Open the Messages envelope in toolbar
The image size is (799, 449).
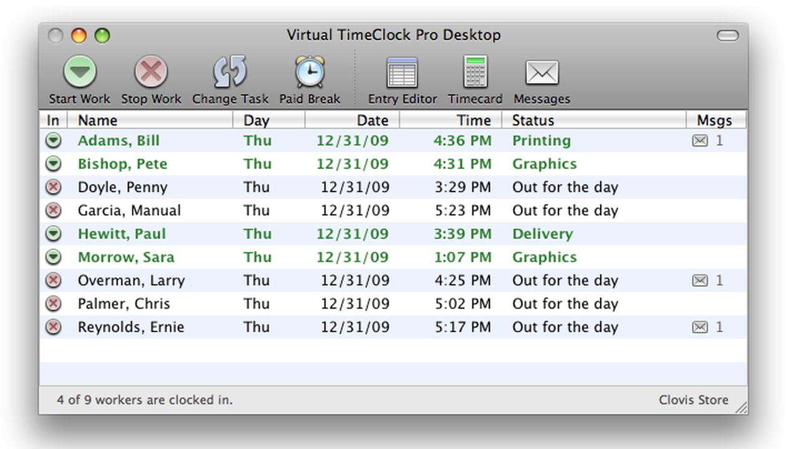tap(542, 73)
